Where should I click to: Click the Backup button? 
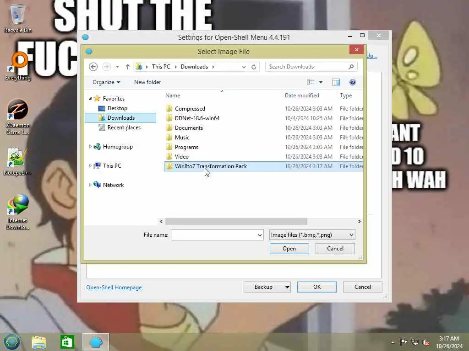263,287
